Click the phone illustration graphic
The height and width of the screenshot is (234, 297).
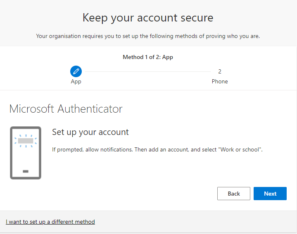click(26, 153)
